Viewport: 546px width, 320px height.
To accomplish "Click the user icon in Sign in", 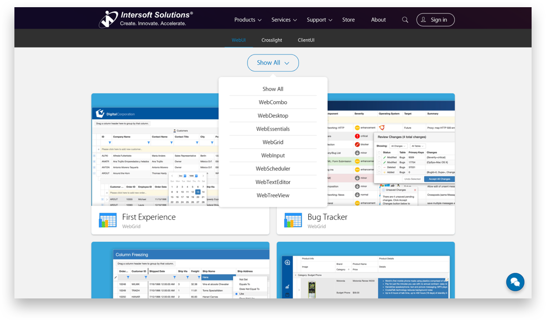I will coord(424,20).
